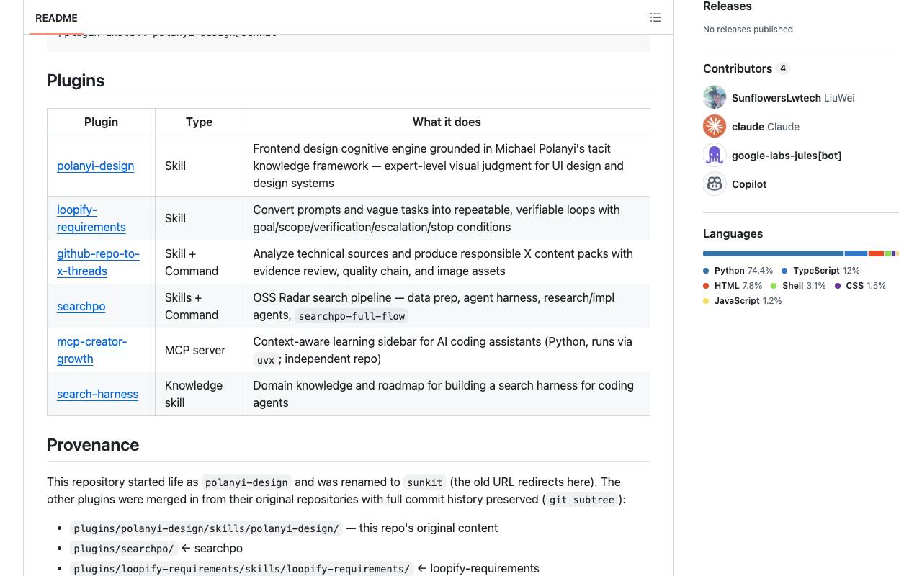Viewport: 922px width, 576px height.
Task: Click the plugins/loopify-requirements/skills path snippet
Action: click(241, 569)
